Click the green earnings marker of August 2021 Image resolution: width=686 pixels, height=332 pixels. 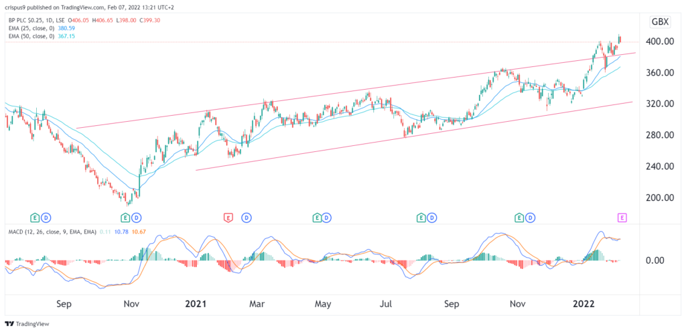pos(421,217)
